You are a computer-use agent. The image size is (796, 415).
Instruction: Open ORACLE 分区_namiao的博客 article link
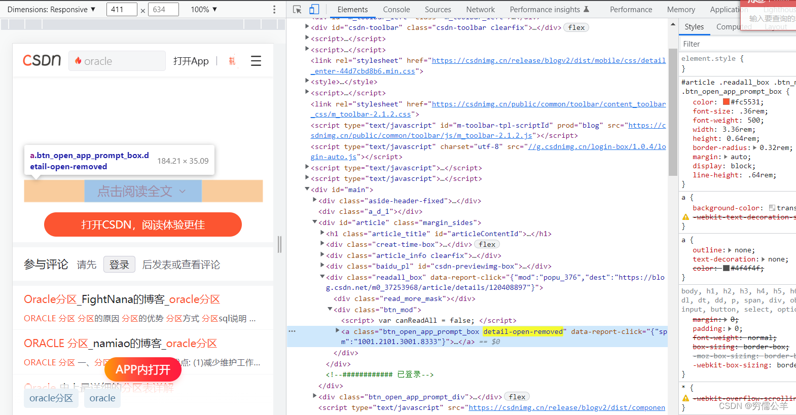click(120, 343)
